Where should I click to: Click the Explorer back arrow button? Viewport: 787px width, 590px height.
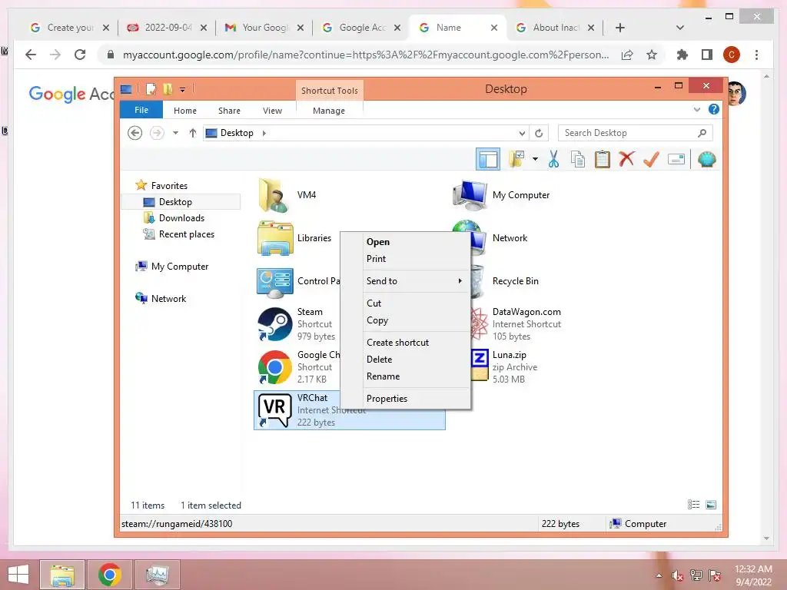tap(134, 133)
